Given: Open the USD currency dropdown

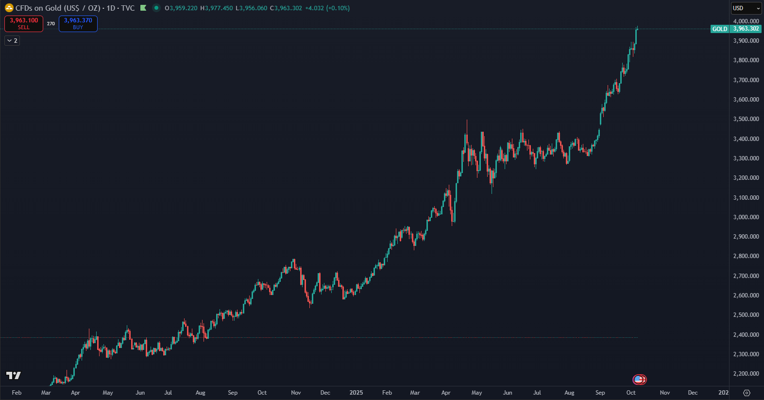Looking at the screenshot, I should (746, 8).
